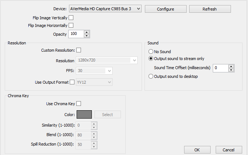The width and height of the screenshot is (248, 155).
Task: Enable the Use Chroma Key checkbox
Action: pyautogui.click(x=78, y=104)
